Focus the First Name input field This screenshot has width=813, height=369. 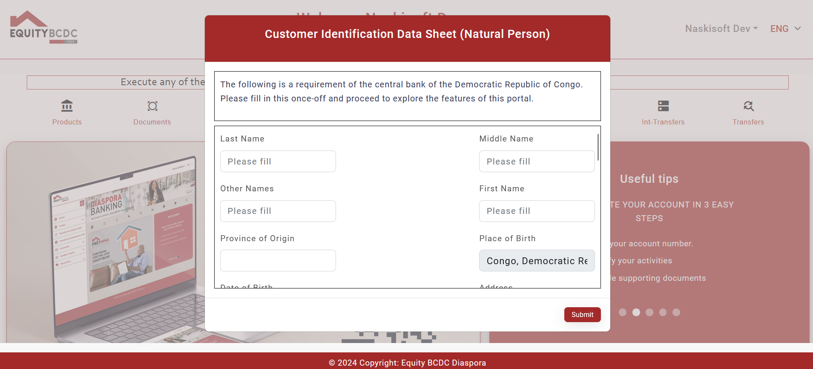click(x=537, y=211)
